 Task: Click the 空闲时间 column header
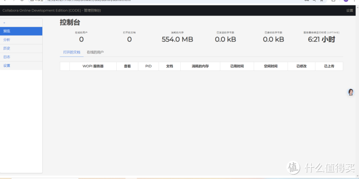(x=271, y=66)
